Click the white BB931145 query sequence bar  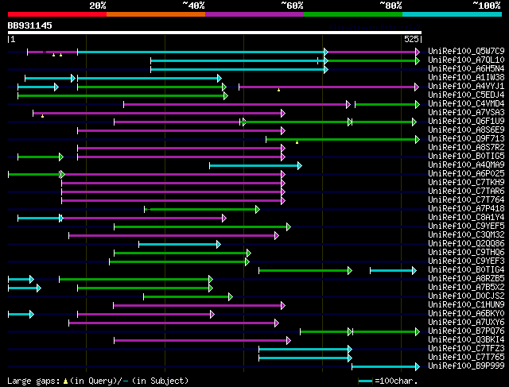point(215,33)
